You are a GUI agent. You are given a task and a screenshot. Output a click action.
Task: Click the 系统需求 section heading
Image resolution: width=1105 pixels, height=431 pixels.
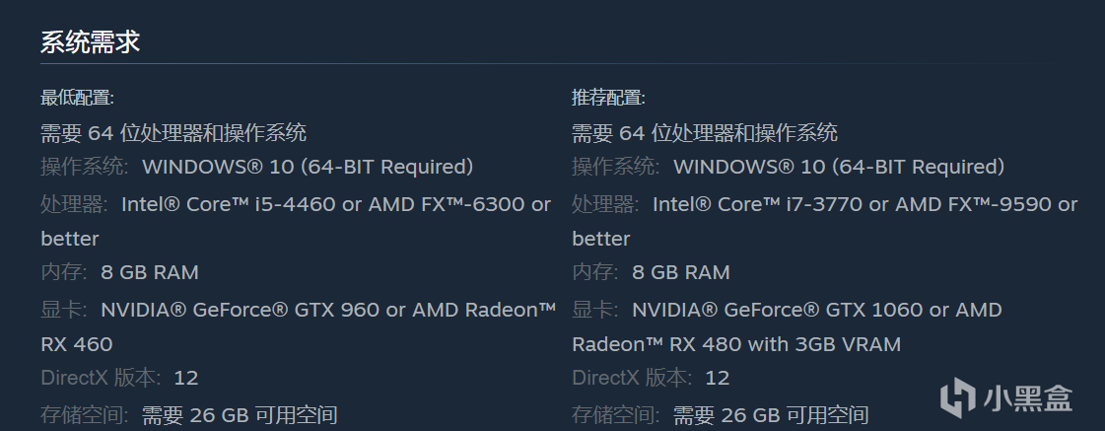click(x=90, y=42)
